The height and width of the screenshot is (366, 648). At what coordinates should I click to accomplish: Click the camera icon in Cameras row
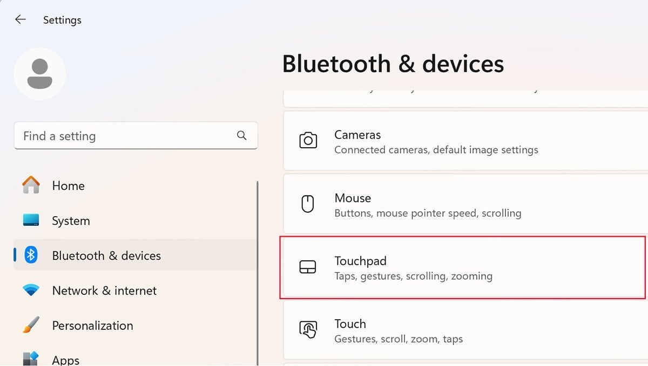(308, 141)
